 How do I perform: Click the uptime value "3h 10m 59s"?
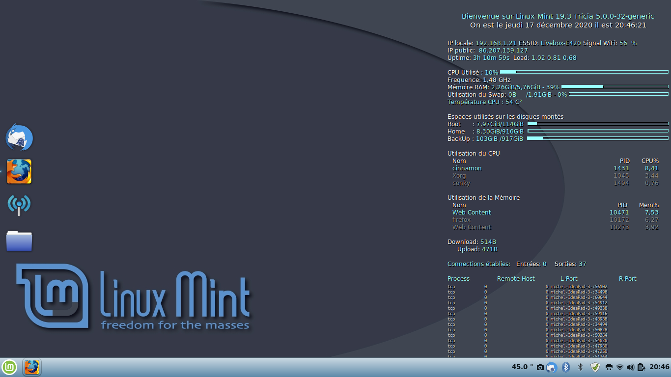[x=491, y=58]
